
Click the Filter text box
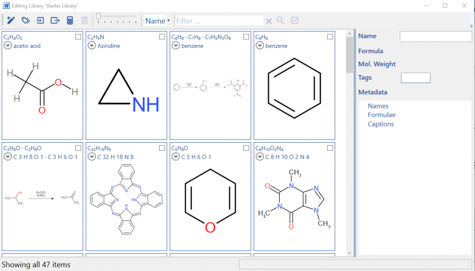click(x=218, y=21)
